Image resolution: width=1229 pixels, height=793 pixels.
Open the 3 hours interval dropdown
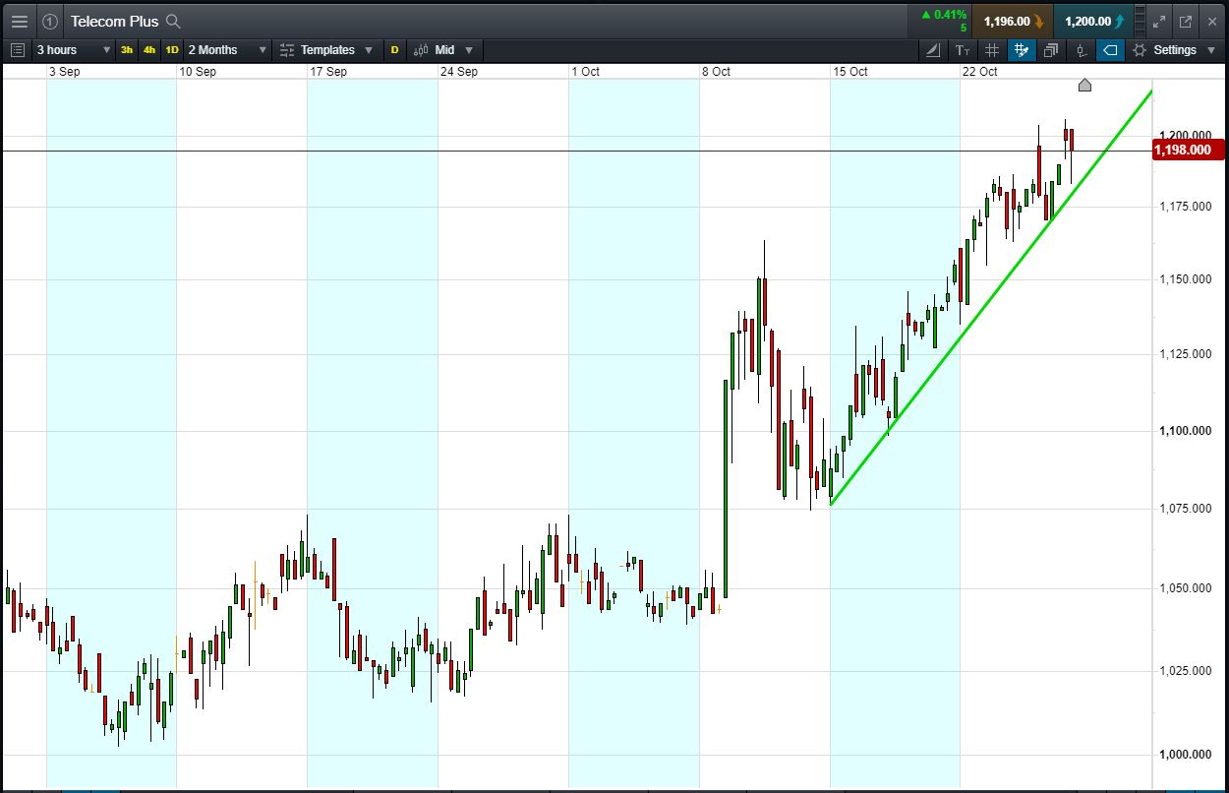[x=73, y=50]
